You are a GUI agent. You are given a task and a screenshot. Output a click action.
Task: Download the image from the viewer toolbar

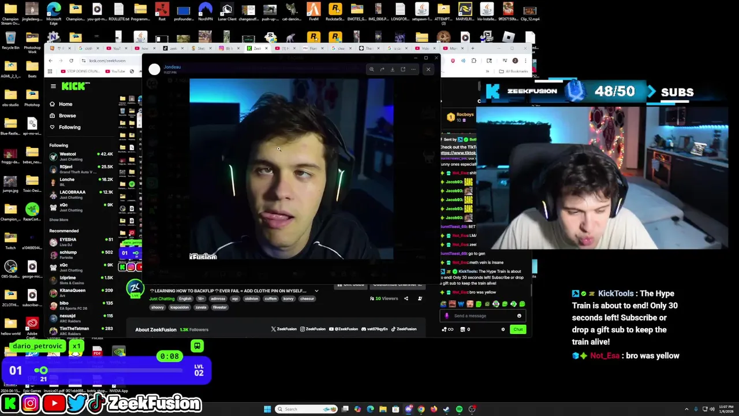393,69
